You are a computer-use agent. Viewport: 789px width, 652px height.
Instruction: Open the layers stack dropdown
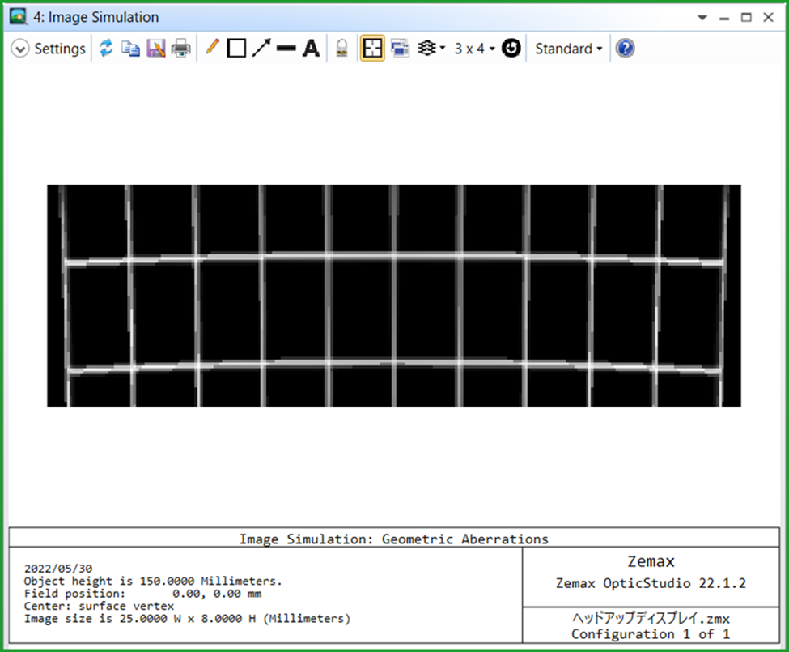click(x=430, y=48)
